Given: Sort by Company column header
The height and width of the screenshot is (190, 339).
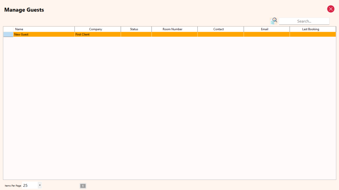Looking at the screenshot, I should [98, 29].
